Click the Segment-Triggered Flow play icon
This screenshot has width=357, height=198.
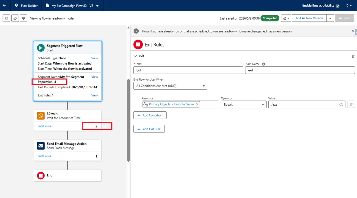pos(41,48)
